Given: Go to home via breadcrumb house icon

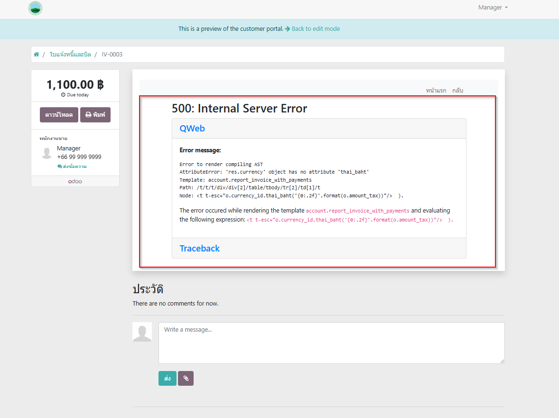Looking at the screenshot, I should 37,55.
